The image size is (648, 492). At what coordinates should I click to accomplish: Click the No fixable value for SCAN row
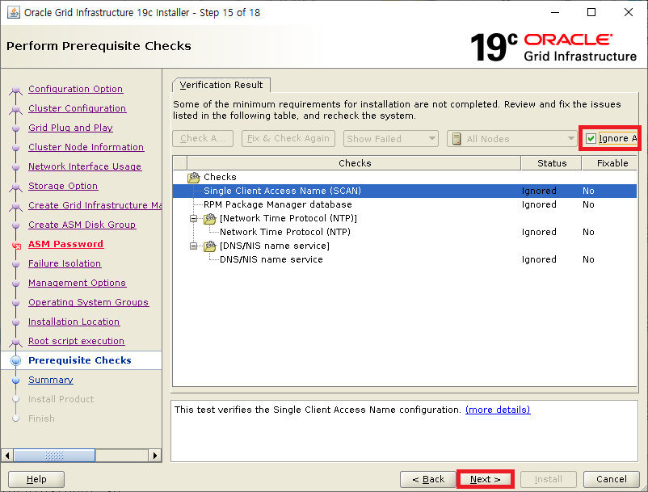(x=588, y=191)
